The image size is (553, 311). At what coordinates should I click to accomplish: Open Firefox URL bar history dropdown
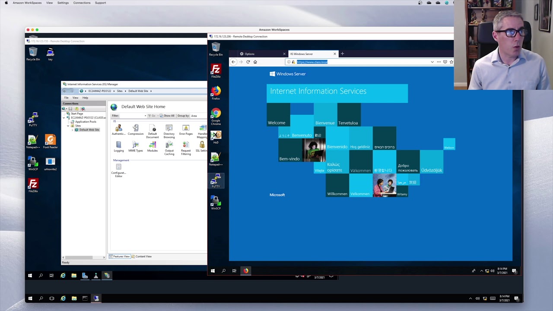click(432, 62)
